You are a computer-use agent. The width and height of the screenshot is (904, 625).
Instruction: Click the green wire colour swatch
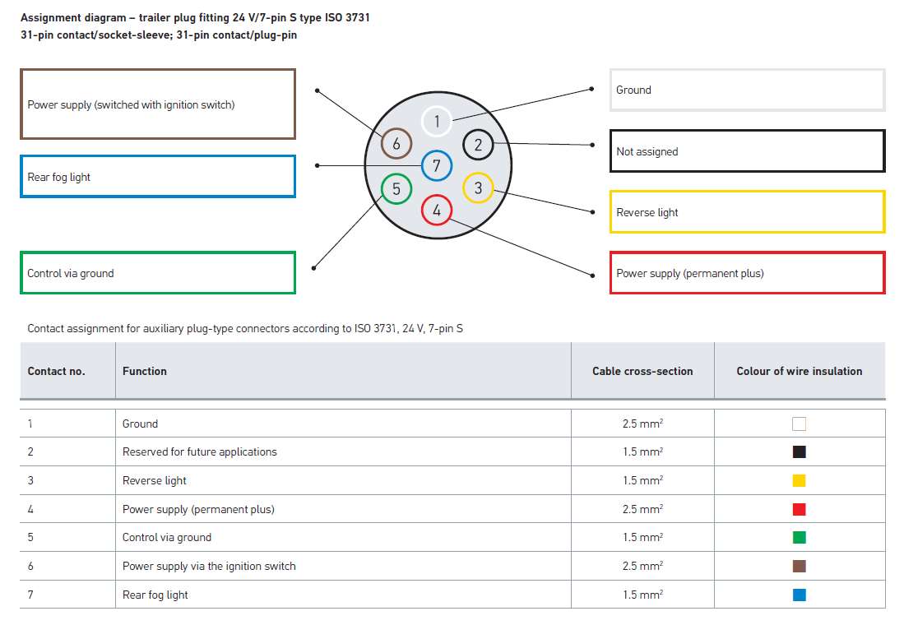(x=799, y=537)
